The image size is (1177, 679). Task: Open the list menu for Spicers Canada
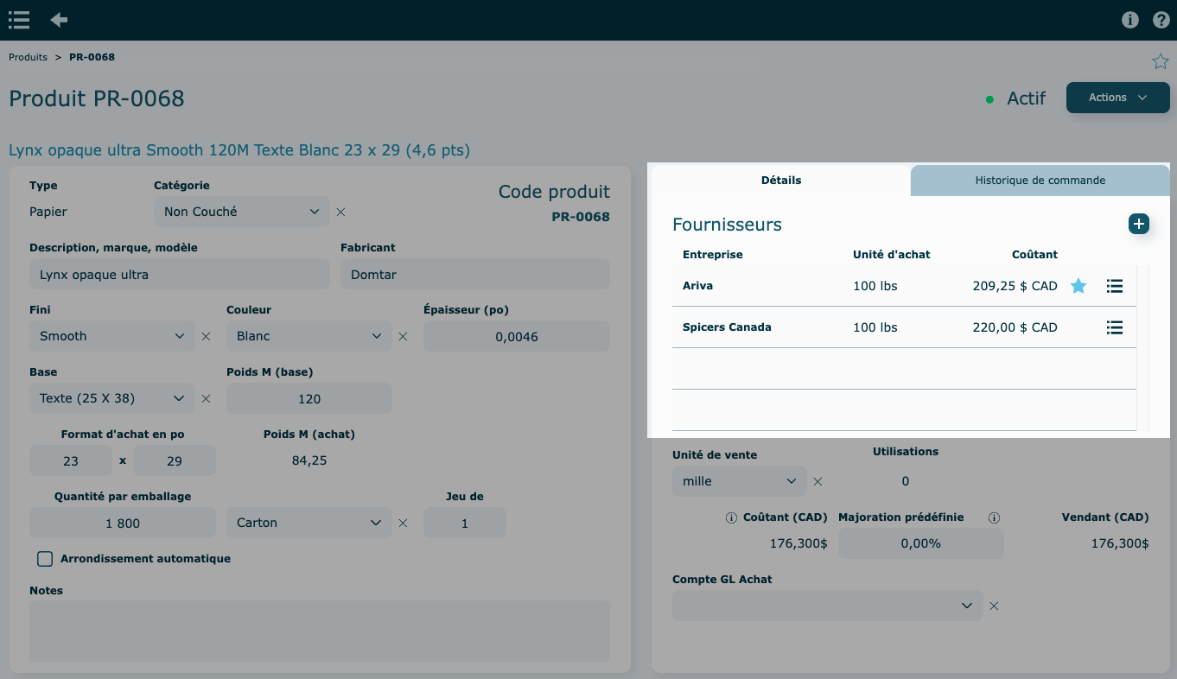click(1114, 327)
